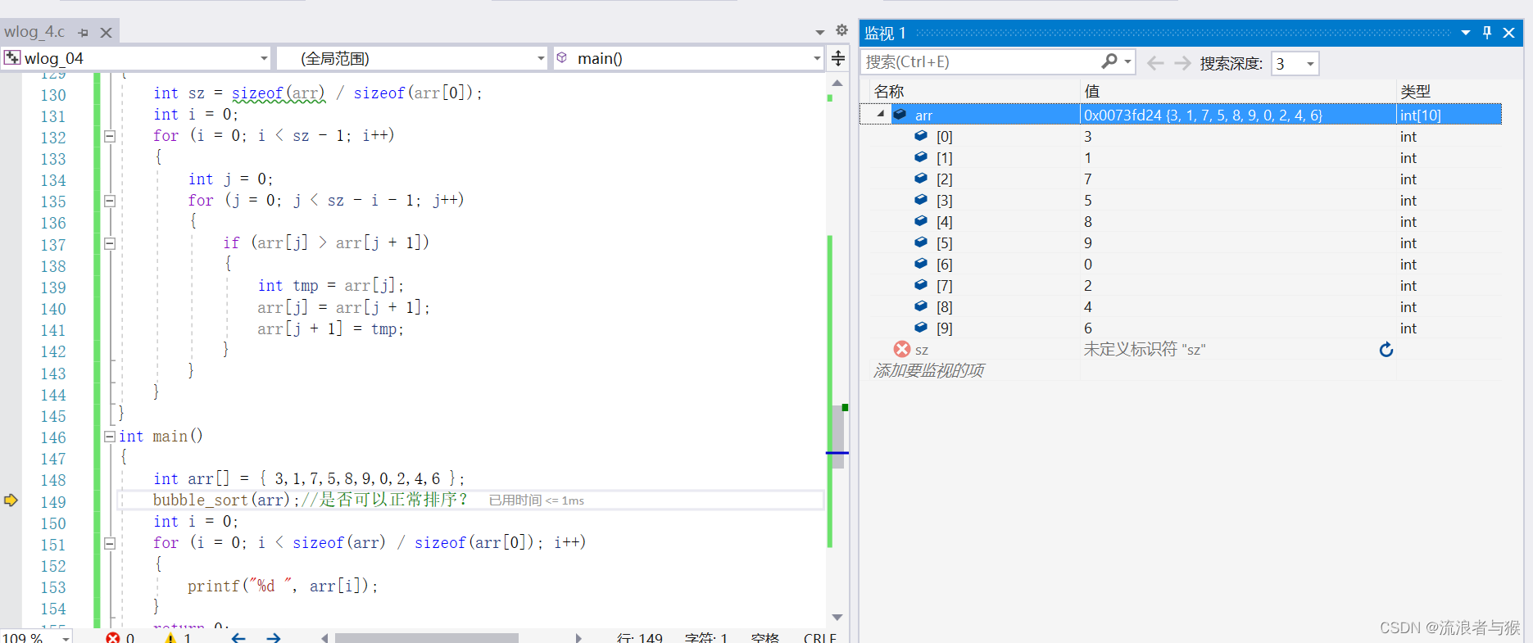Click the editor scroll down arrow
Viewport: 1533px width, 643px height.
tap(837, 618)
